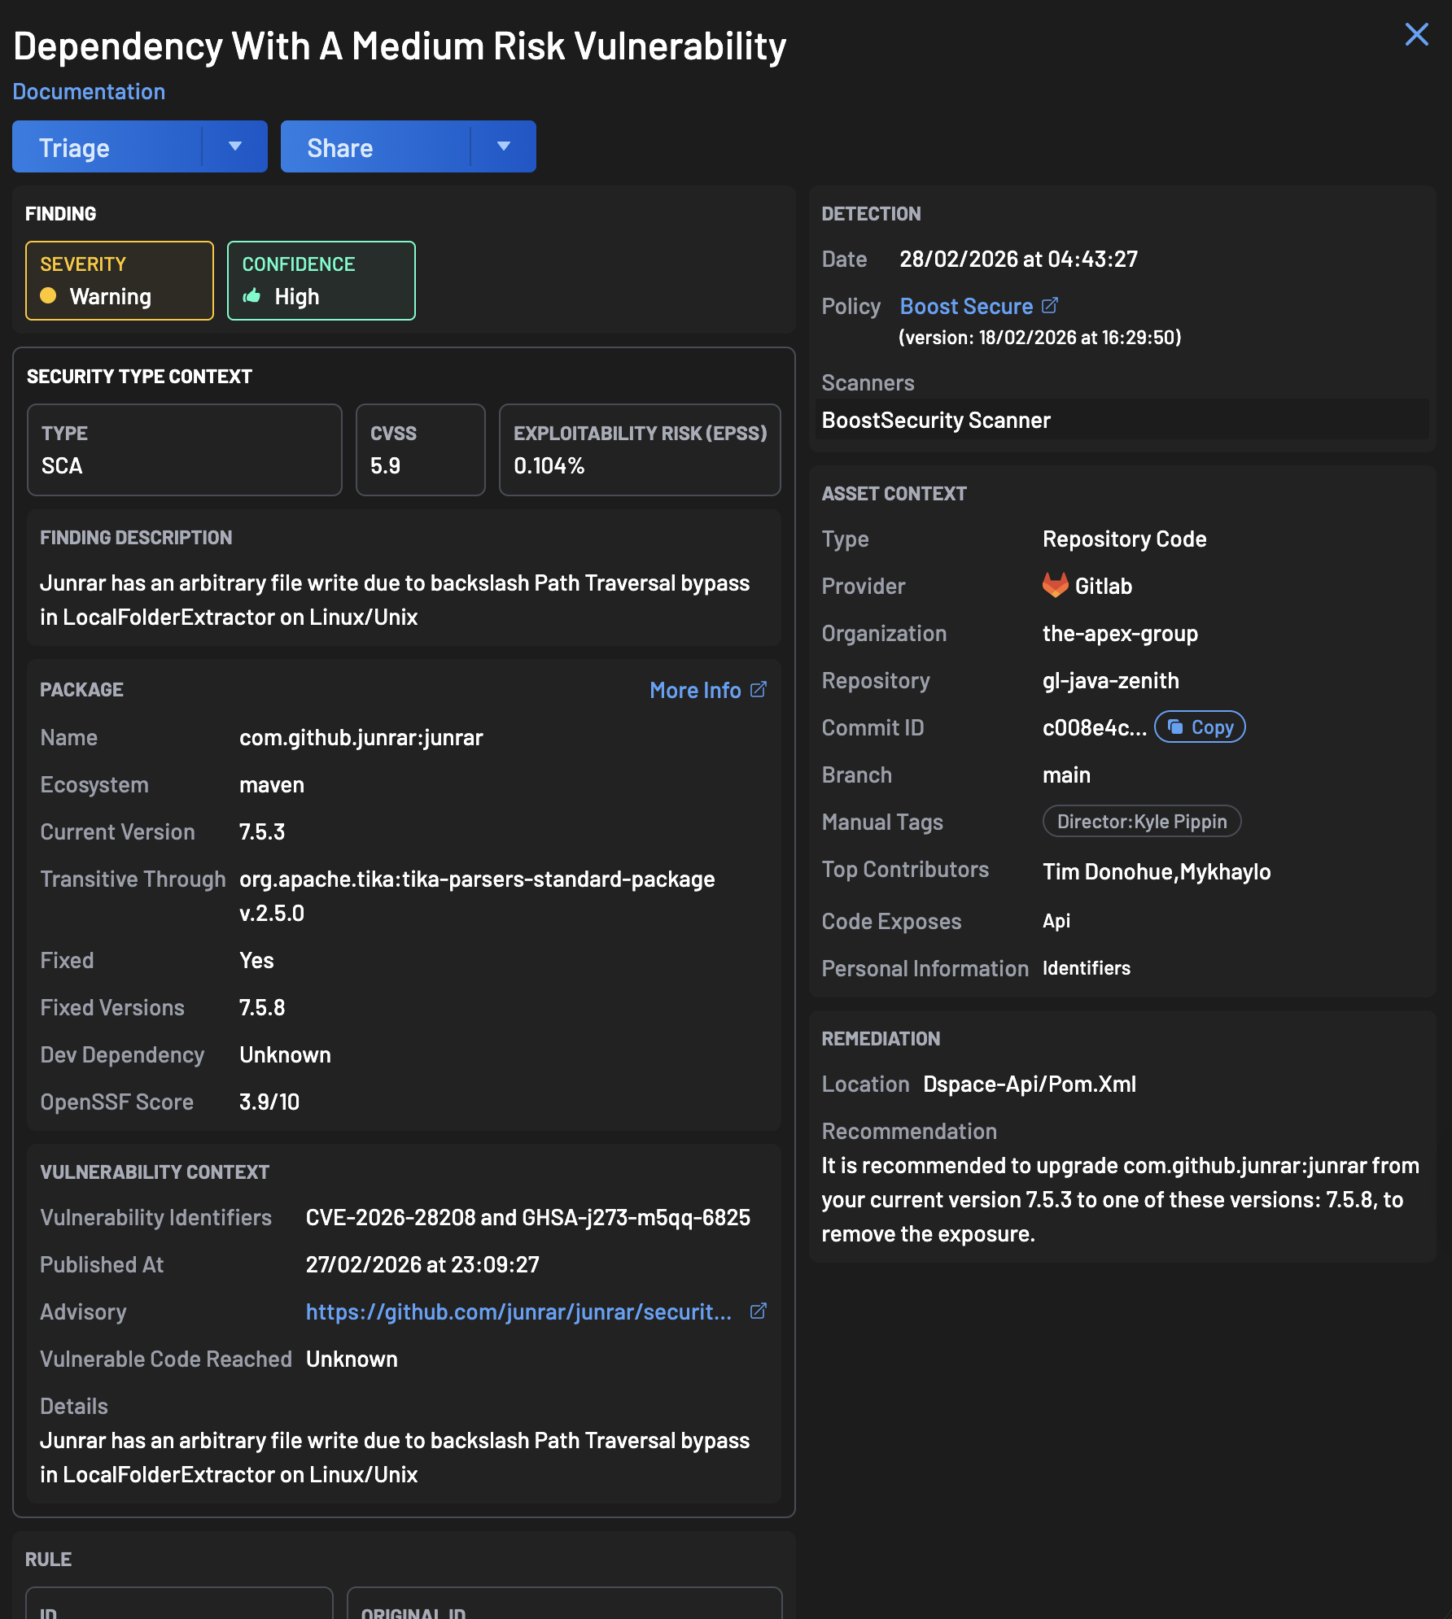Screen dimensions: 1452x1619
Task: Open the Documentation link
Action: pos(89,91)
